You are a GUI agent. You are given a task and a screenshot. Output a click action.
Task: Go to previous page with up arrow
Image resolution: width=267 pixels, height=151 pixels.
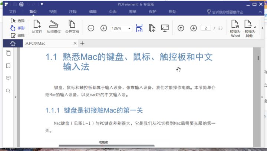tap(181, 28)
